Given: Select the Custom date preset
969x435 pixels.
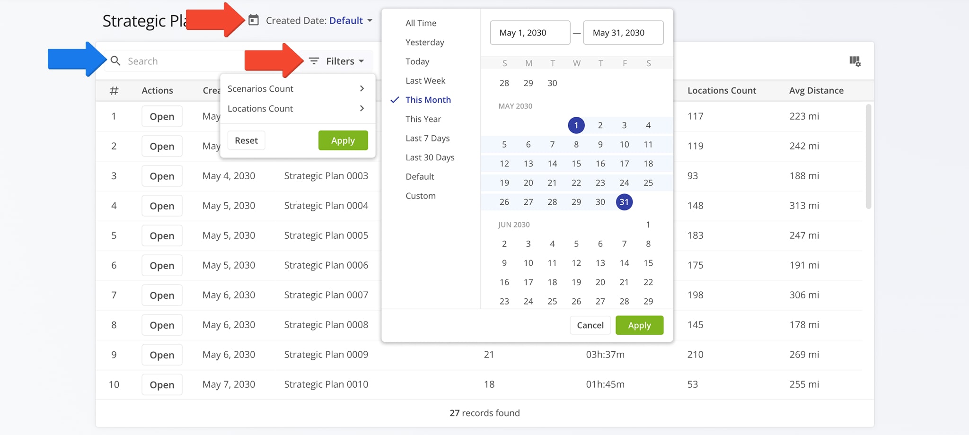Looking at the screenshot, I should click(420, 196).
